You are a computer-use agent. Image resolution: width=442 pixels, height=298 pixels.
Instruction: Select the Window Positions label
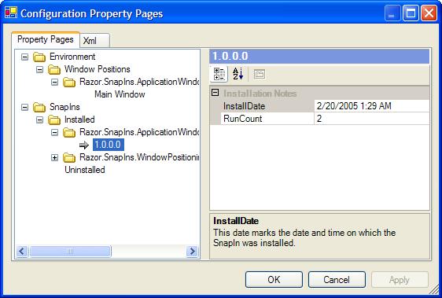[98, 69]
